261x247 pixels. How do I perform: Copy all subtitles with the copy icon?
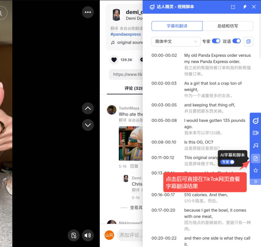[x=248, y=42]
